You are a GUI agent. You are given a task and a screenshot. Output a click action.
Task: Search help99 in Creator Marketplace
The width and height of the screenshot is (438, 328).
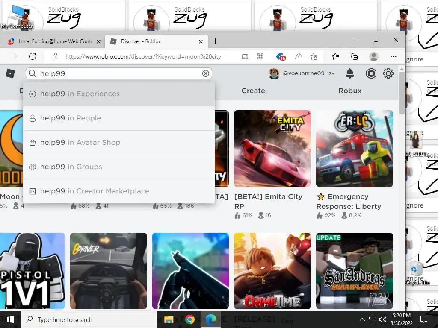(x=119, y=191)
